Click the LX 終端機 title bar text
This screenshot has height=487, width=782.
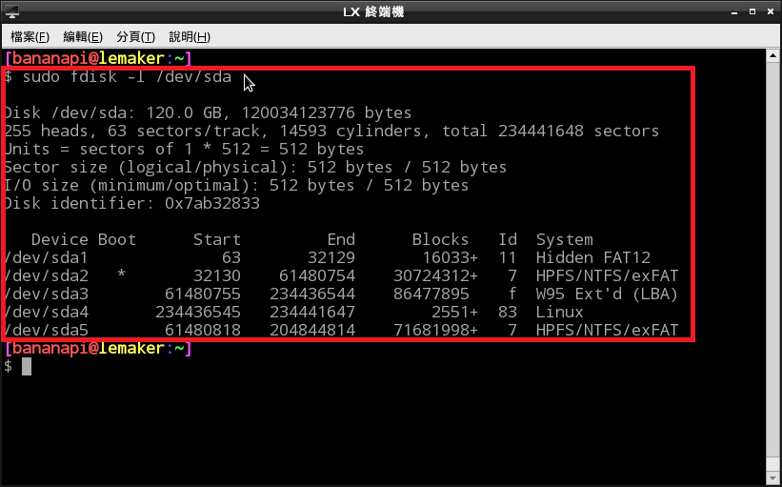point(390,12)
